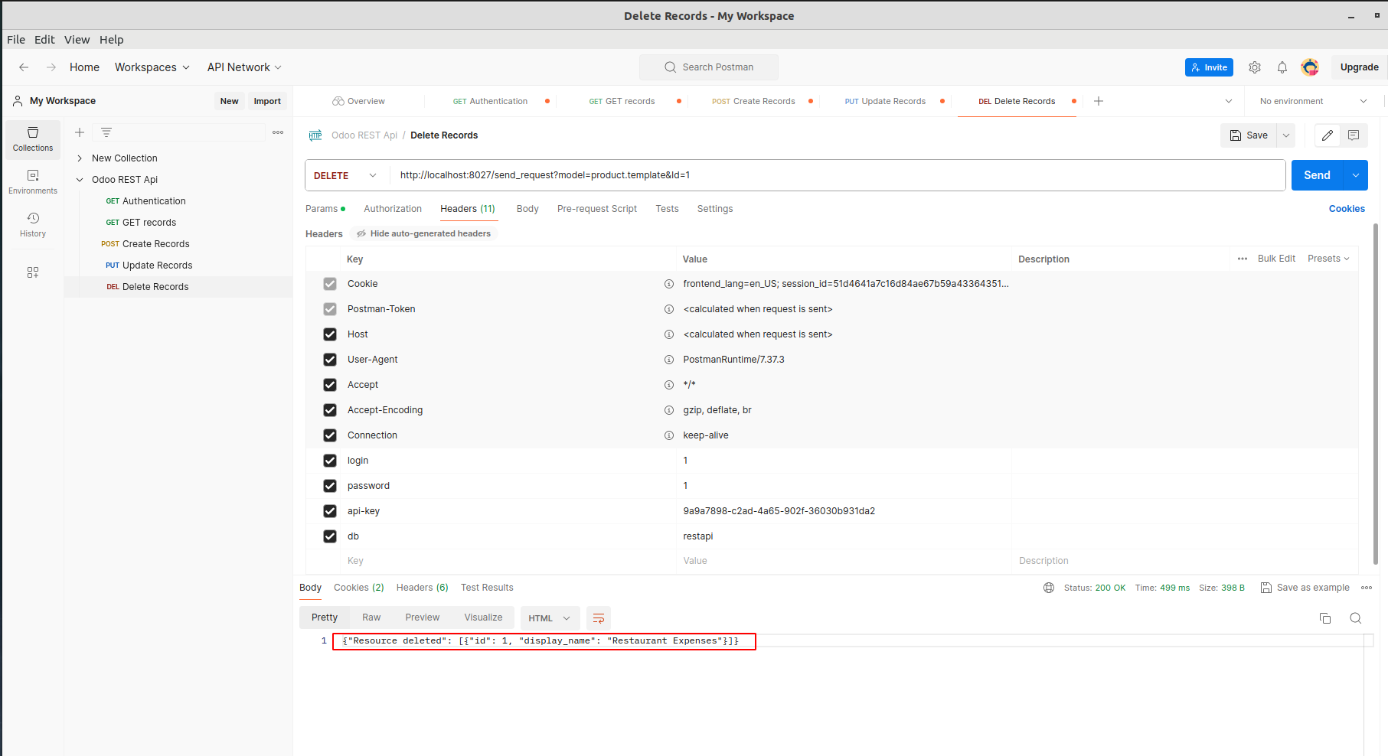
Task: Click the info icon beside User-Agent header
Action: click(x=668, y=360)
